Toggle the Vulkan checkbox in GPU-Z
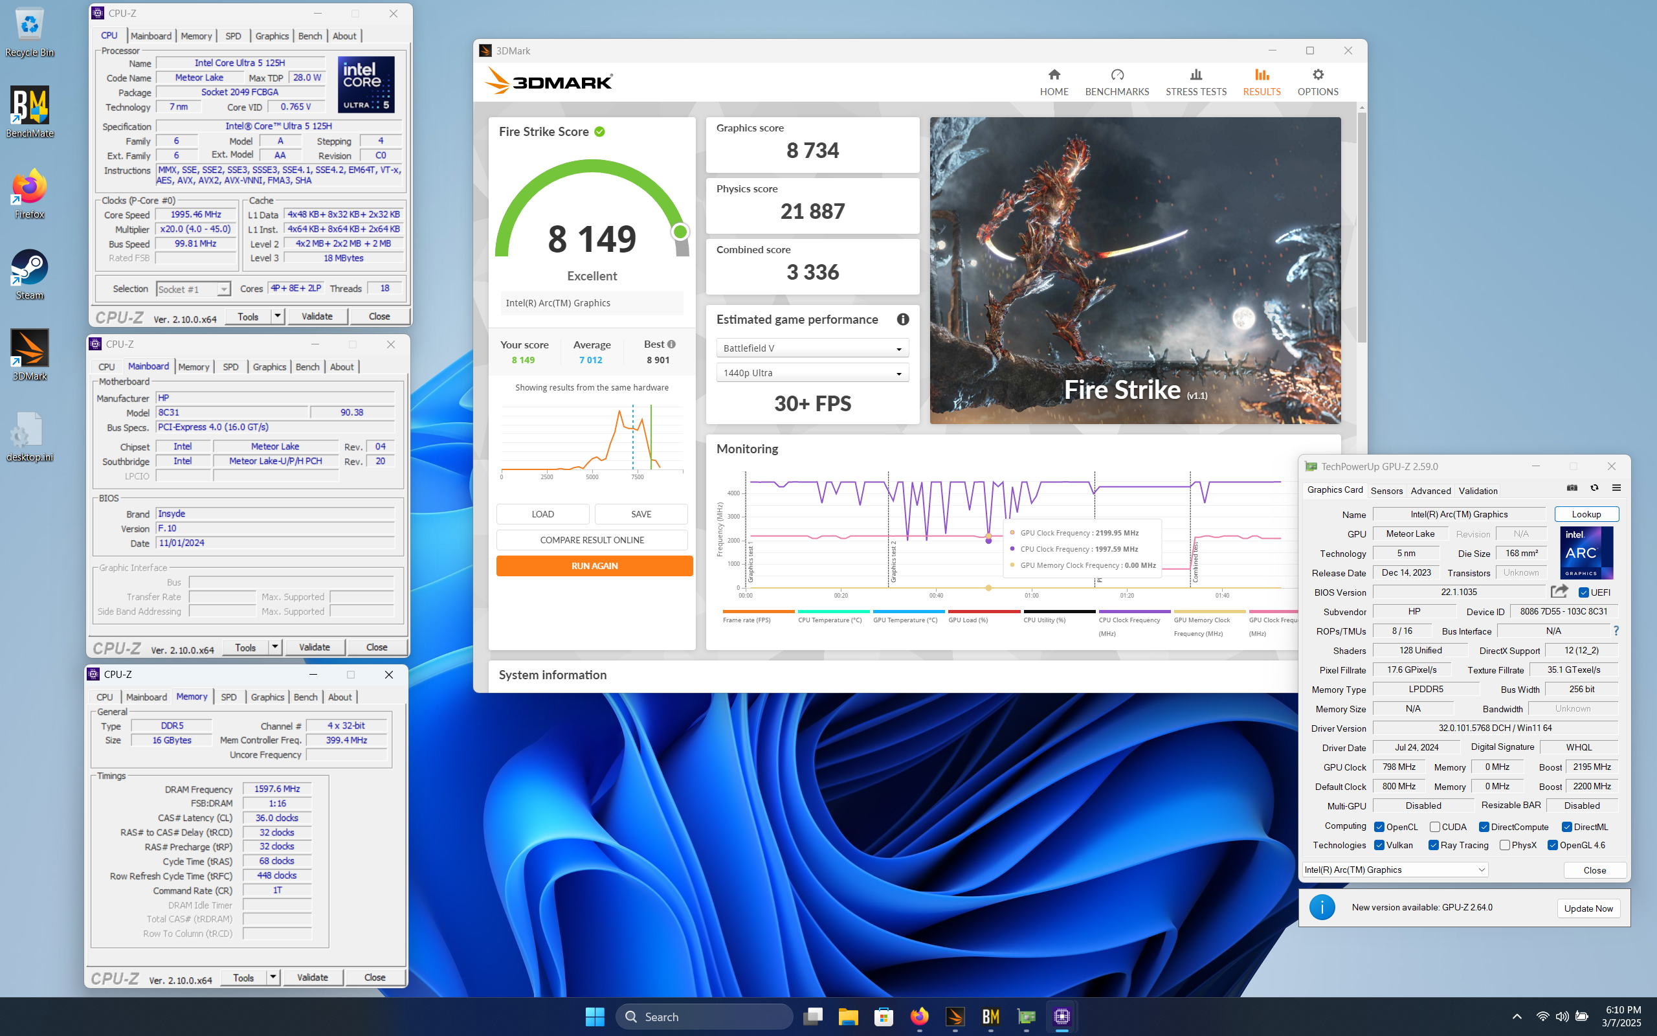The width and height of the screenshot is (1657, 1036). click(1379, 845)
